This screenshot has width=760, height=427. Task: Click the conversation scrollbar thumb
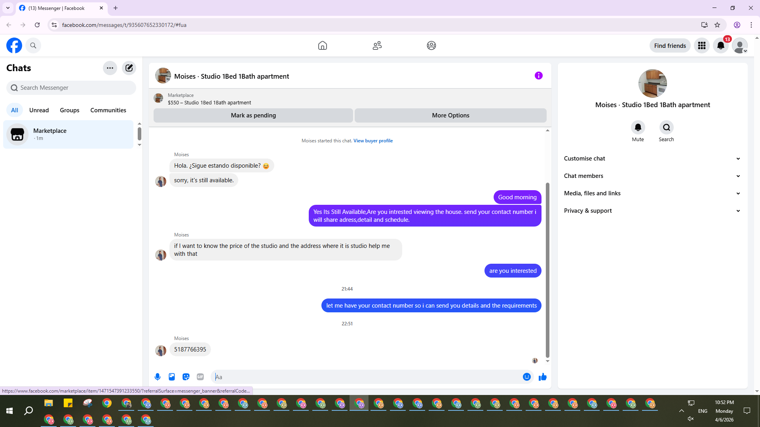tap(547, 270)
